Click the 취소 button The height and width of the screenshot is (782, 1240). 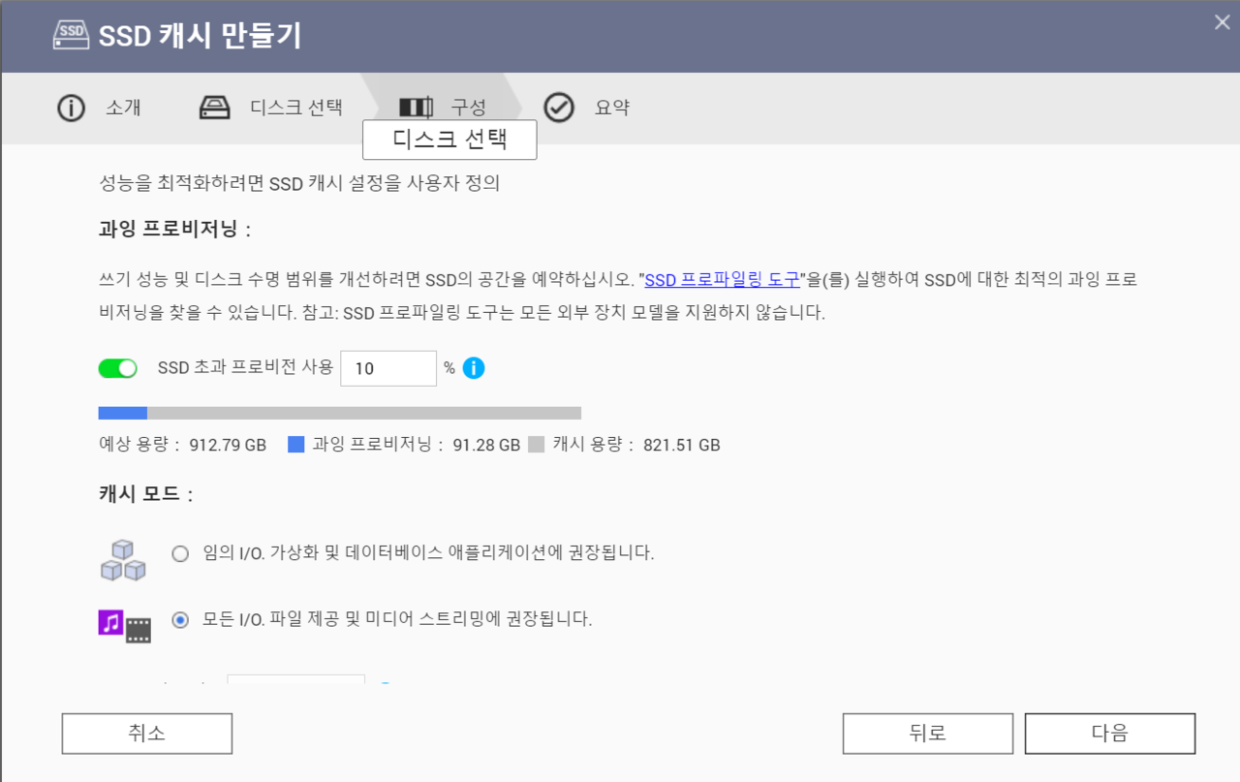pos(147,734)
